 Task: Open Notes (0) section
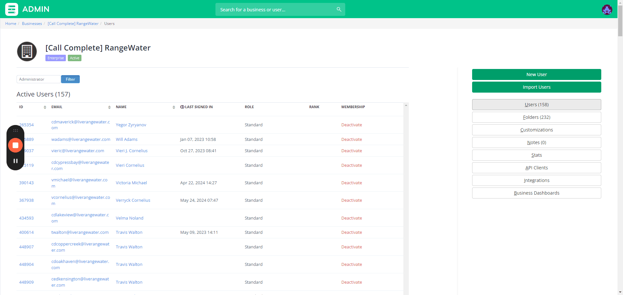pyautogui.click(x=536, y=142)
